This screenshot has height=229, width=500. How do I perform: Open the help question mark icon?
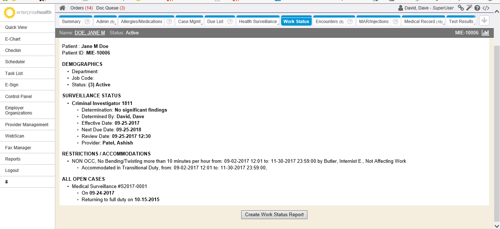click(x=477, y=8)
